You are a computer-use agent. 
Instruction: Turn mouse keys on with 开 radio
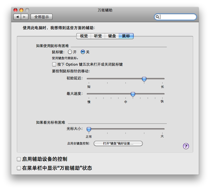pos(70,52)
